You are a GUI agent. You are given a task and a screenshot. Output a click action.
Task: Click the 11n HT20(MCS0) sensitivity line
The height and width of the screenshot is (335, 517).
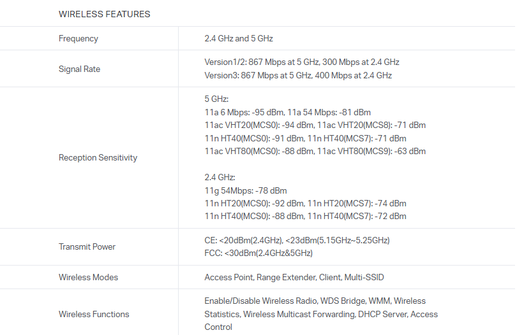305,203
